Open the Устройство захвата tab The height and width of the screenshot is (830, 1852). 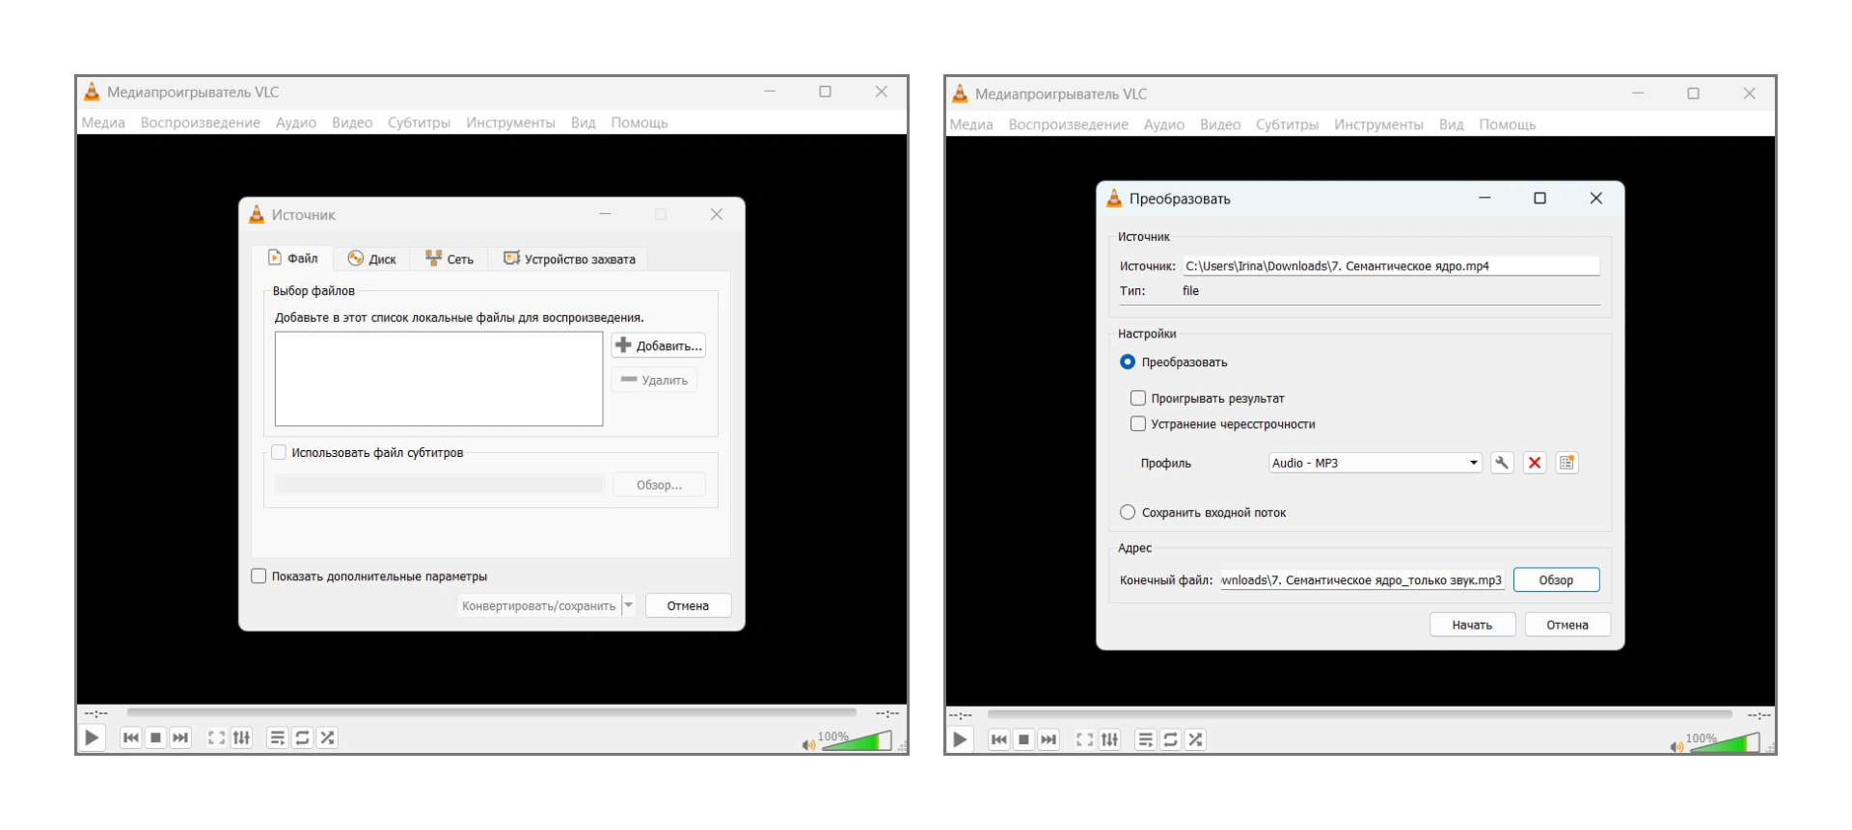569,258
